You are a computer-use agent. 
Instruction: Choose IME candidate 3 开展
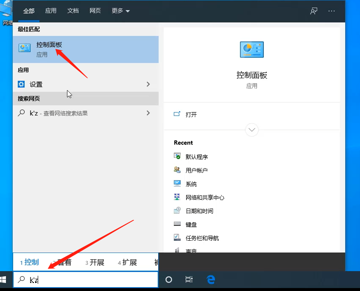[95, 262]
